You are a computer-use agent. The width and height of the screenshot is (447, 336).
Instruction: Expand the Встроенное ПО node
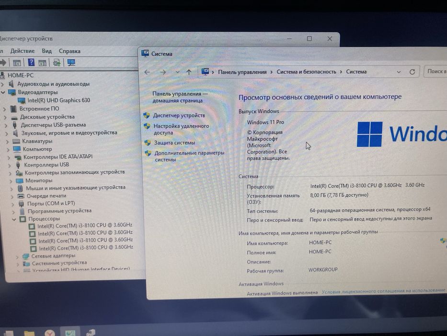[5, 109]
